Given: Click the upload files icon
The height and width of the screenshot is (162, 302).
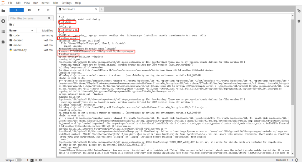Looking at the screenshot, I should 38,10.
